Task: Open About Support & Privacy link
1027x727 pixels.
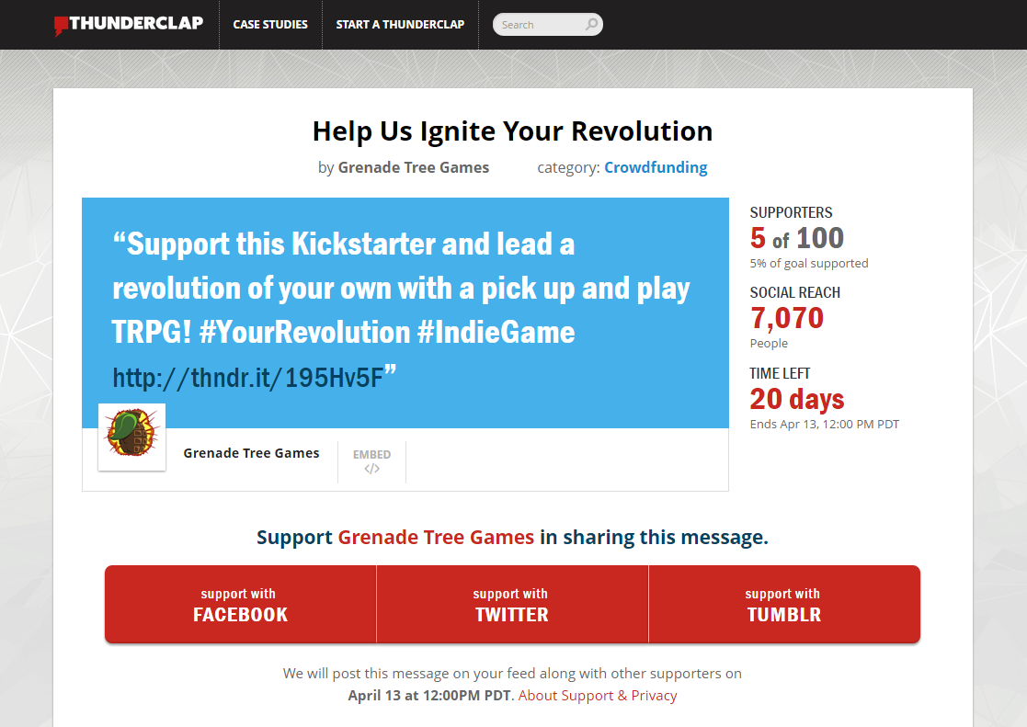Action: click(x=598, y=696)
